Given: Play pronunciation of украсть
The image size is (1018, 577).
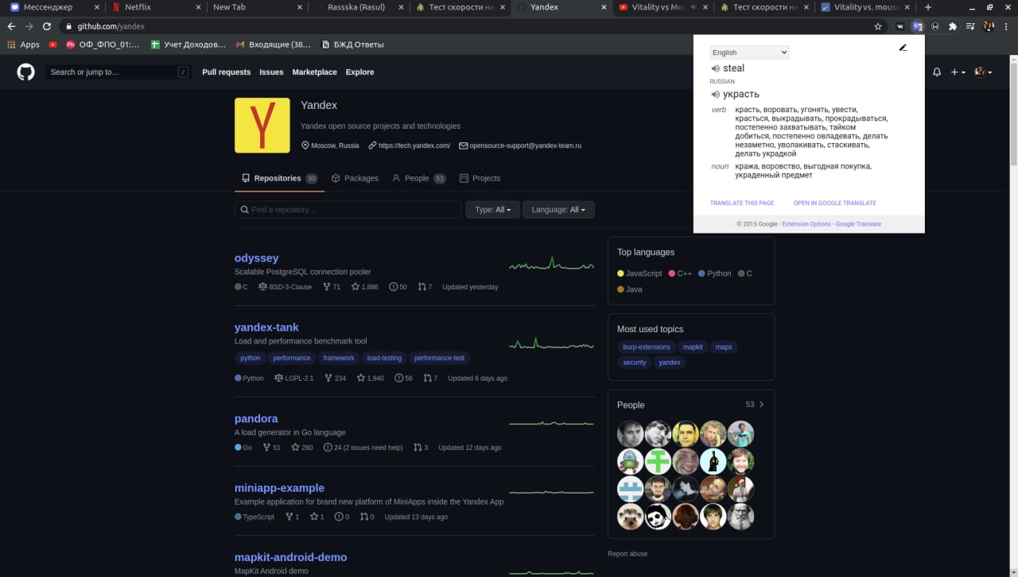Looking at the screenshot, I should click(715, 95).
